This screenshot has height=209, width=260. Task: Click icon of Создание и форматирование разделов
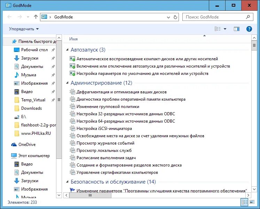72,165
